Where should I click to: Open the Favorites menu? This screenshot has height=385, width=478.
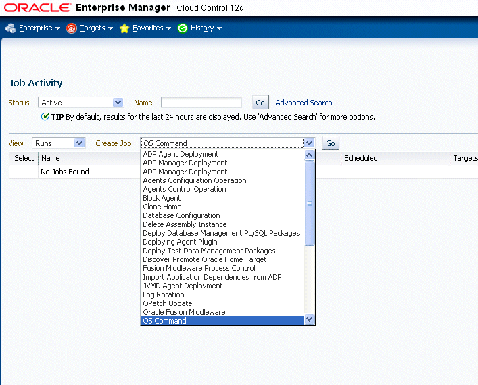click(x=151, y=28)
